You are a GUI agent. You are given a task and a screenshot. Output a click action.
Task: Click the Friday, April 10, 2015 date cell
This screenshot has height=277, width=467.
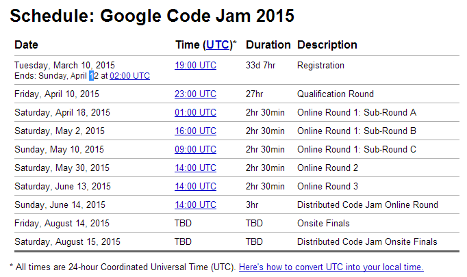click(57, 94)
